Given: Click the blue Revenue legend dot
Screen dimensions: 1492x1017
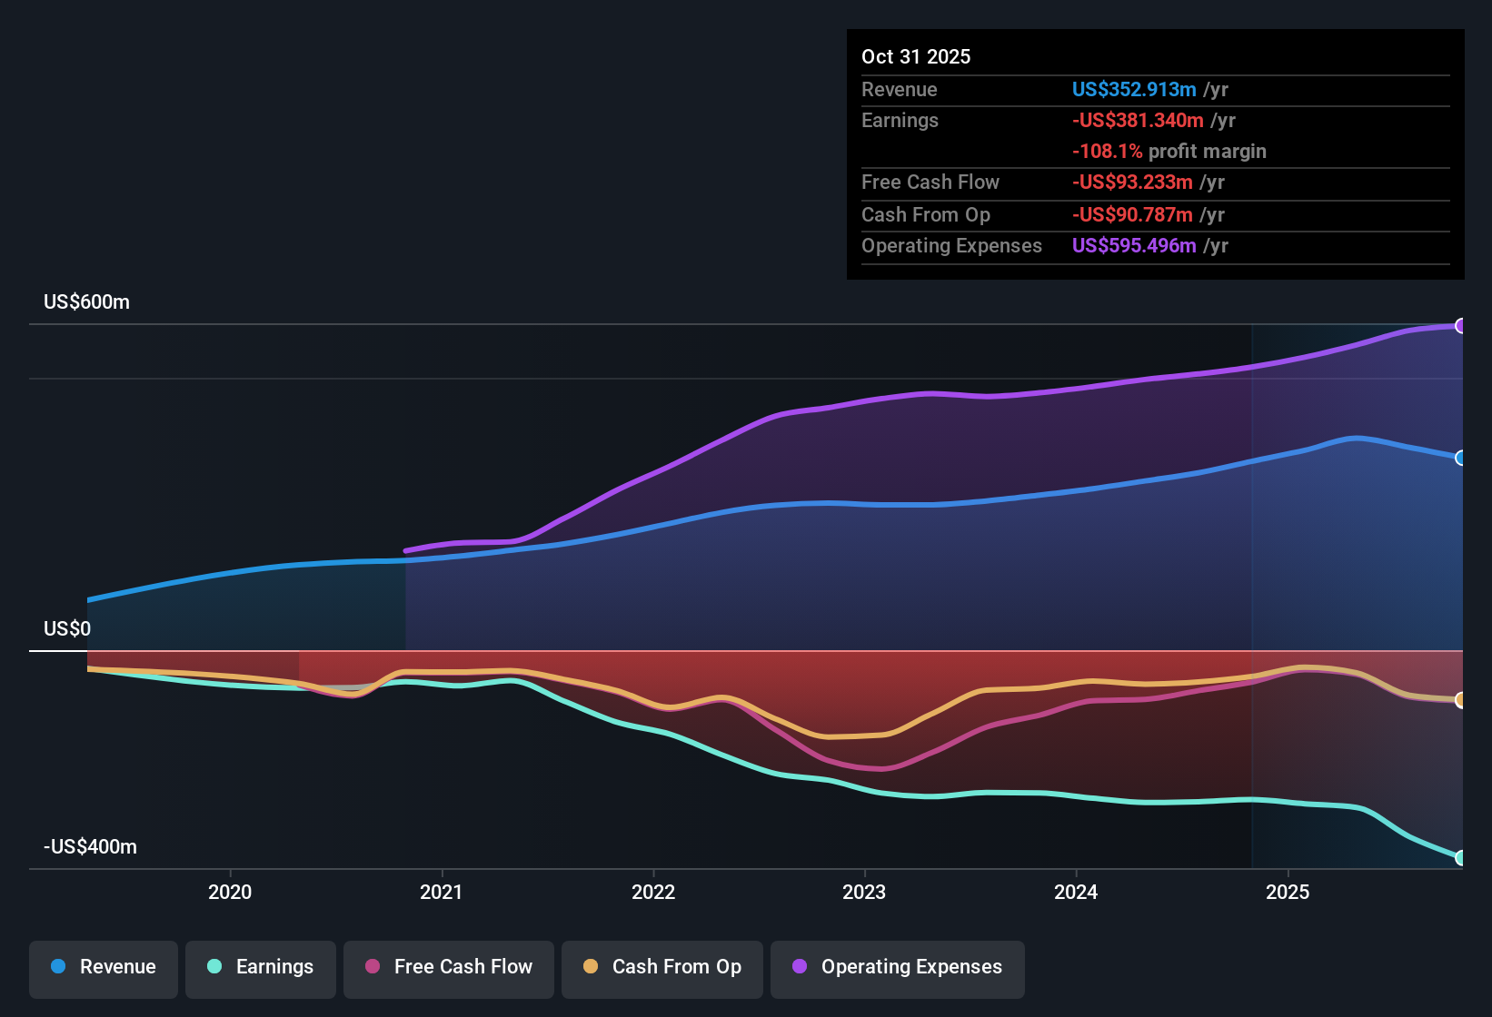Looking at the screenshot, I should pyautogui.click(x=57, y=967).
